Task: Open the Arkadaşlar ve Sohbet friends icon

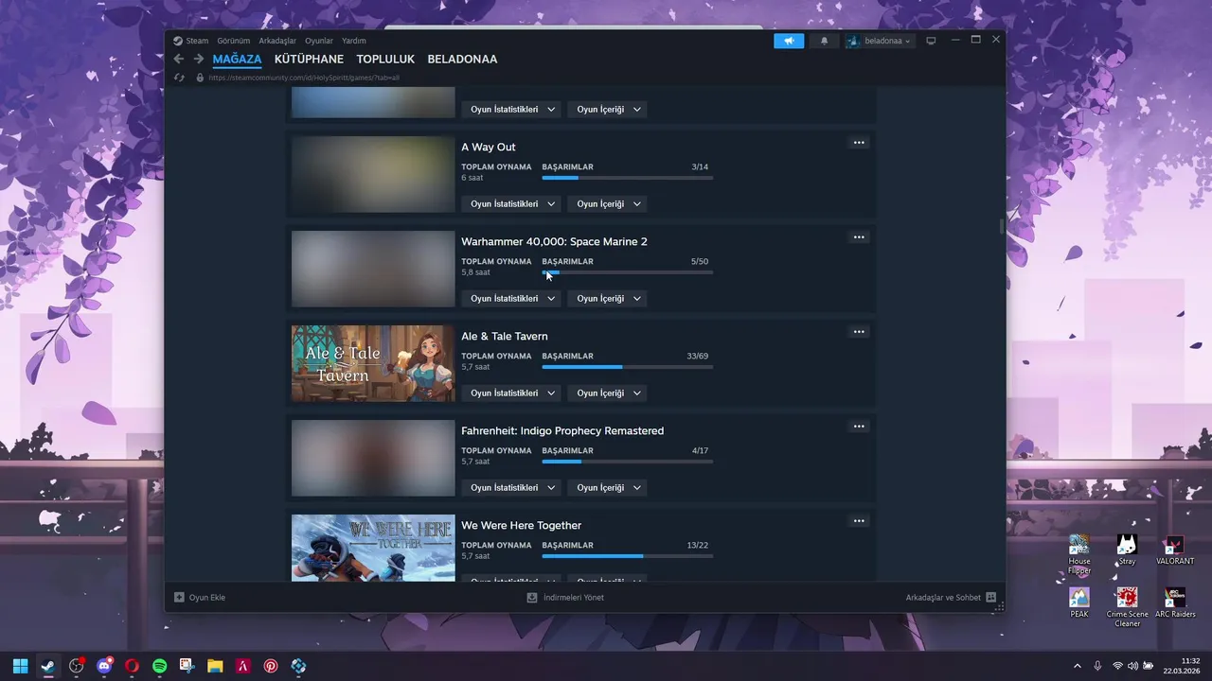Action: coord(990,598)
